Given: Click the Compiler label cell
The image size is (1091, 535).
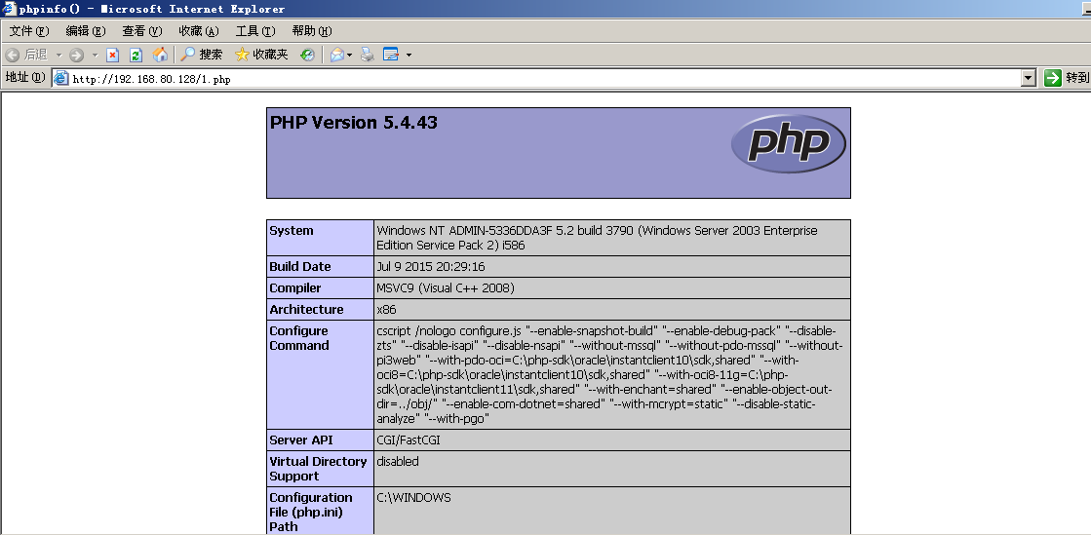Looking at the screenshot, I should [321, 288].
